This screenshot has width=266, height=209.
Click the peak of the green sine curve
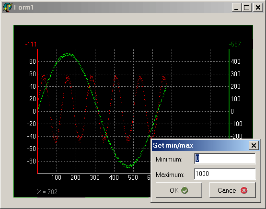coord(68,54)
